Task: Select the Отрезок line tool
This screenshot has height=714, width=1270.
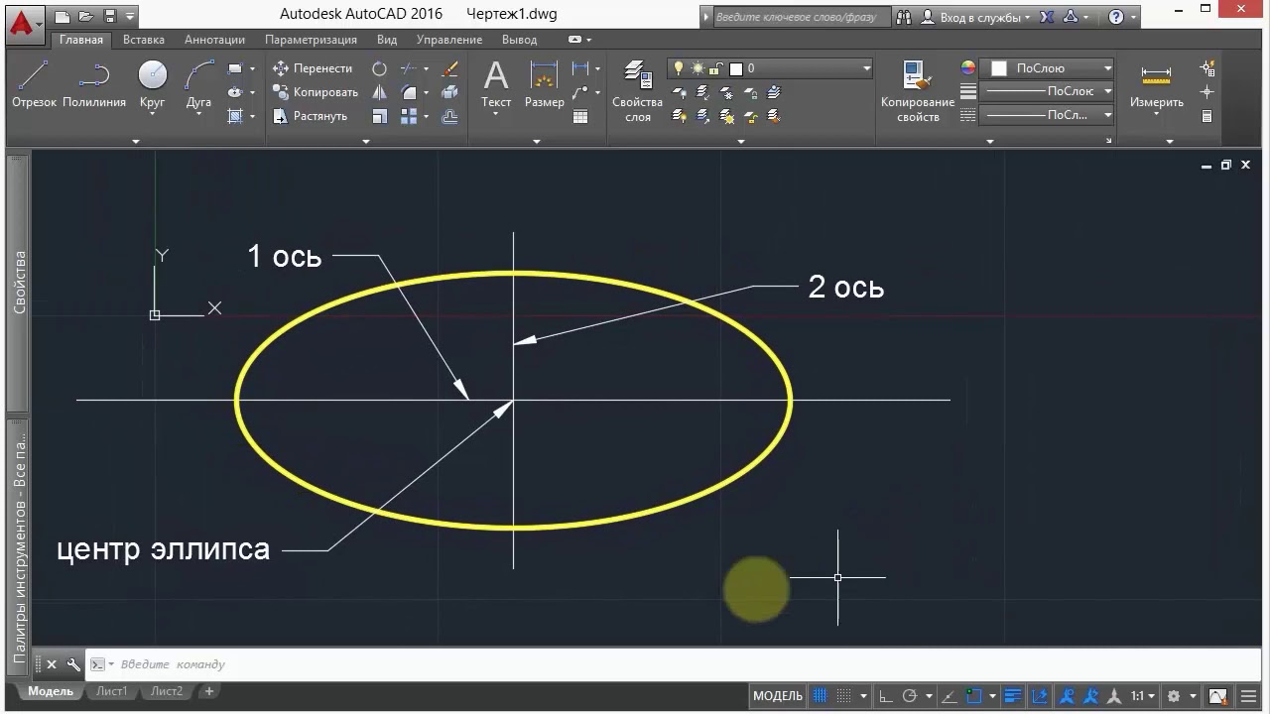Action: click(x=34, y=84)
